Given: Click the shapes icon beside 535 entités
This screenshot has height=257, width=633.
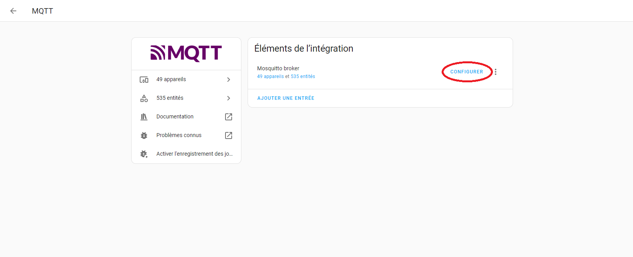Looking at the screenshot, I should 144,98.
